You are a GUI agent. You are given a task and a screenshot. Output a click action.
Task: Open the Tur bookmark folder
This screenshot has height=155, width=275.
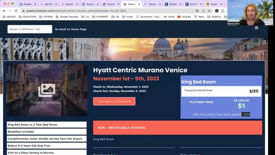point(85,17)
